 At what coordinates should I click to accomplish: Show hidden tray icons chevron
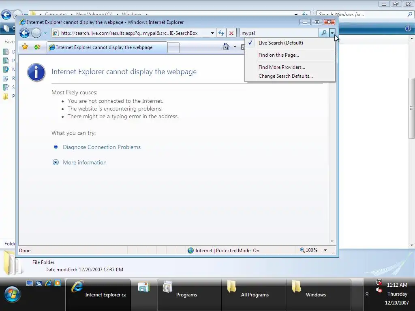tap(367, 294)
